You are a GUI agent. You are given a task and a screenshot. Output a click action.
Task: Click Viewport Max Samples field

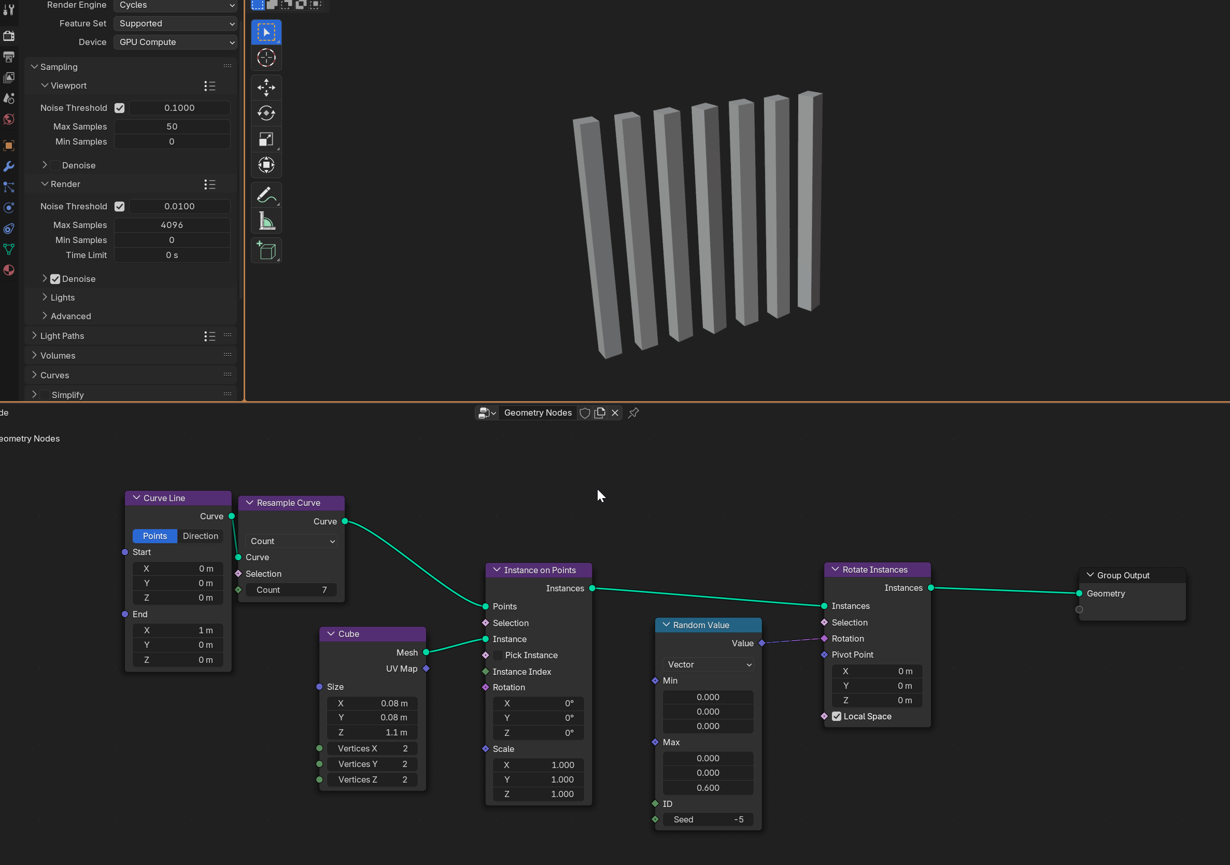pos(172,127)
